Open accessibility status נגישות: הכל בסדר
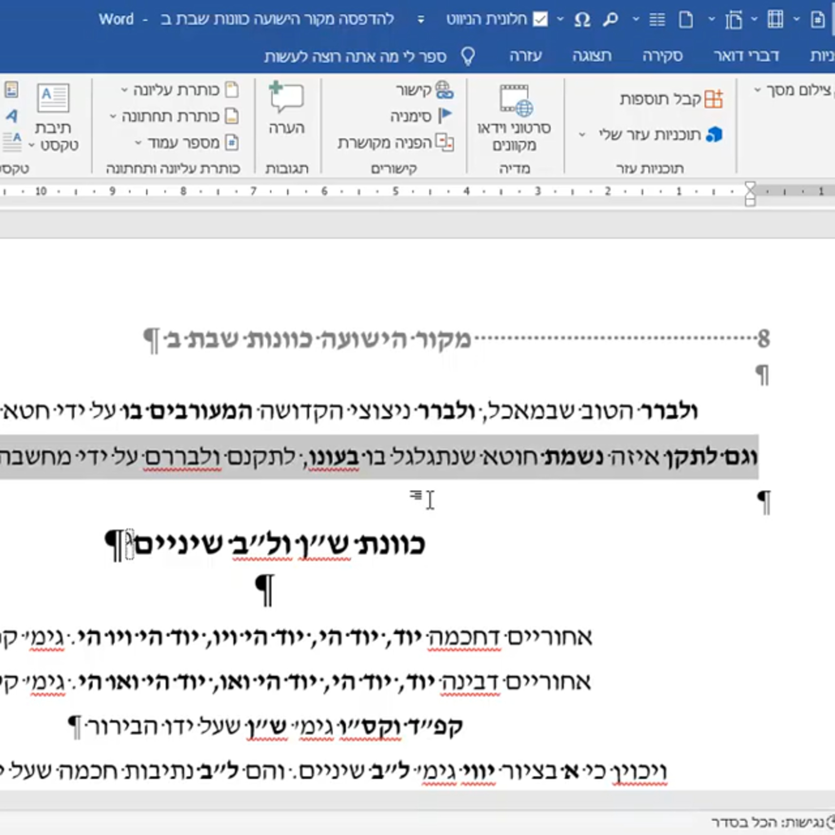 768,822
